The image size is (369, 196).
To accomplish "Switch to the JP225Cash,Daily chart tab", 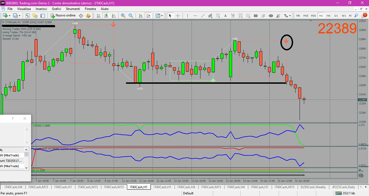I will [x=344, y=187].
